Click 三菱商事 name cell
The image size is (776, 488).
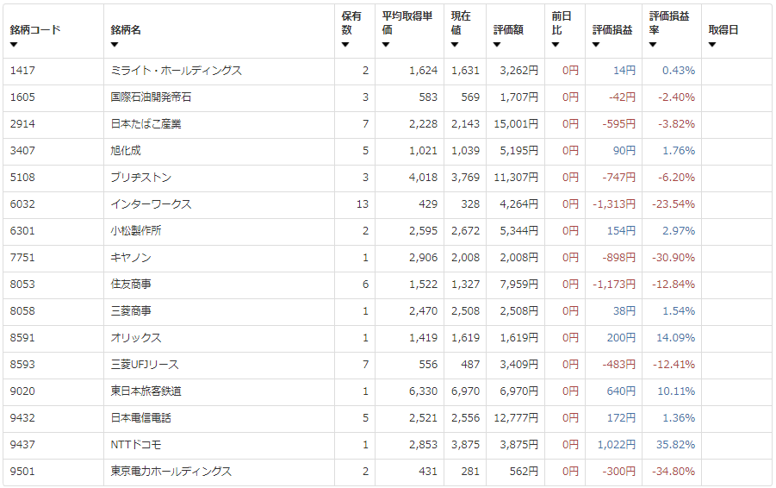[131, 311]
